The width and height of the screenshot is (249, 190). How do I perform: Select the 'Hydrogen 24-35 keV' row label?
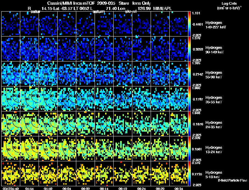[x=214, y=124]
